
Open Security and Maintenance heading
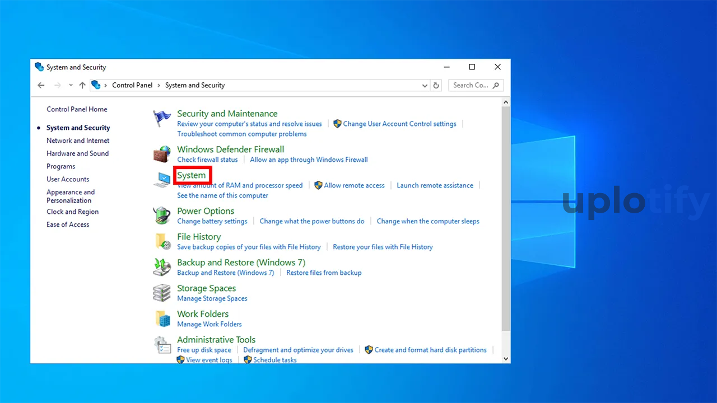tap(227, 114)
